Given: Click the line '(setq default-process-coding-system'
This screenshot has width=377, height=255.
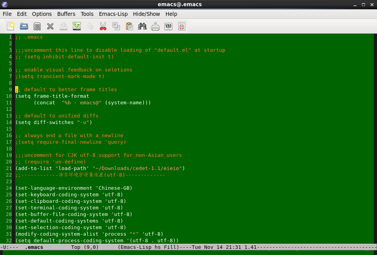Looking at the screenshot, I should pos(97,241).
